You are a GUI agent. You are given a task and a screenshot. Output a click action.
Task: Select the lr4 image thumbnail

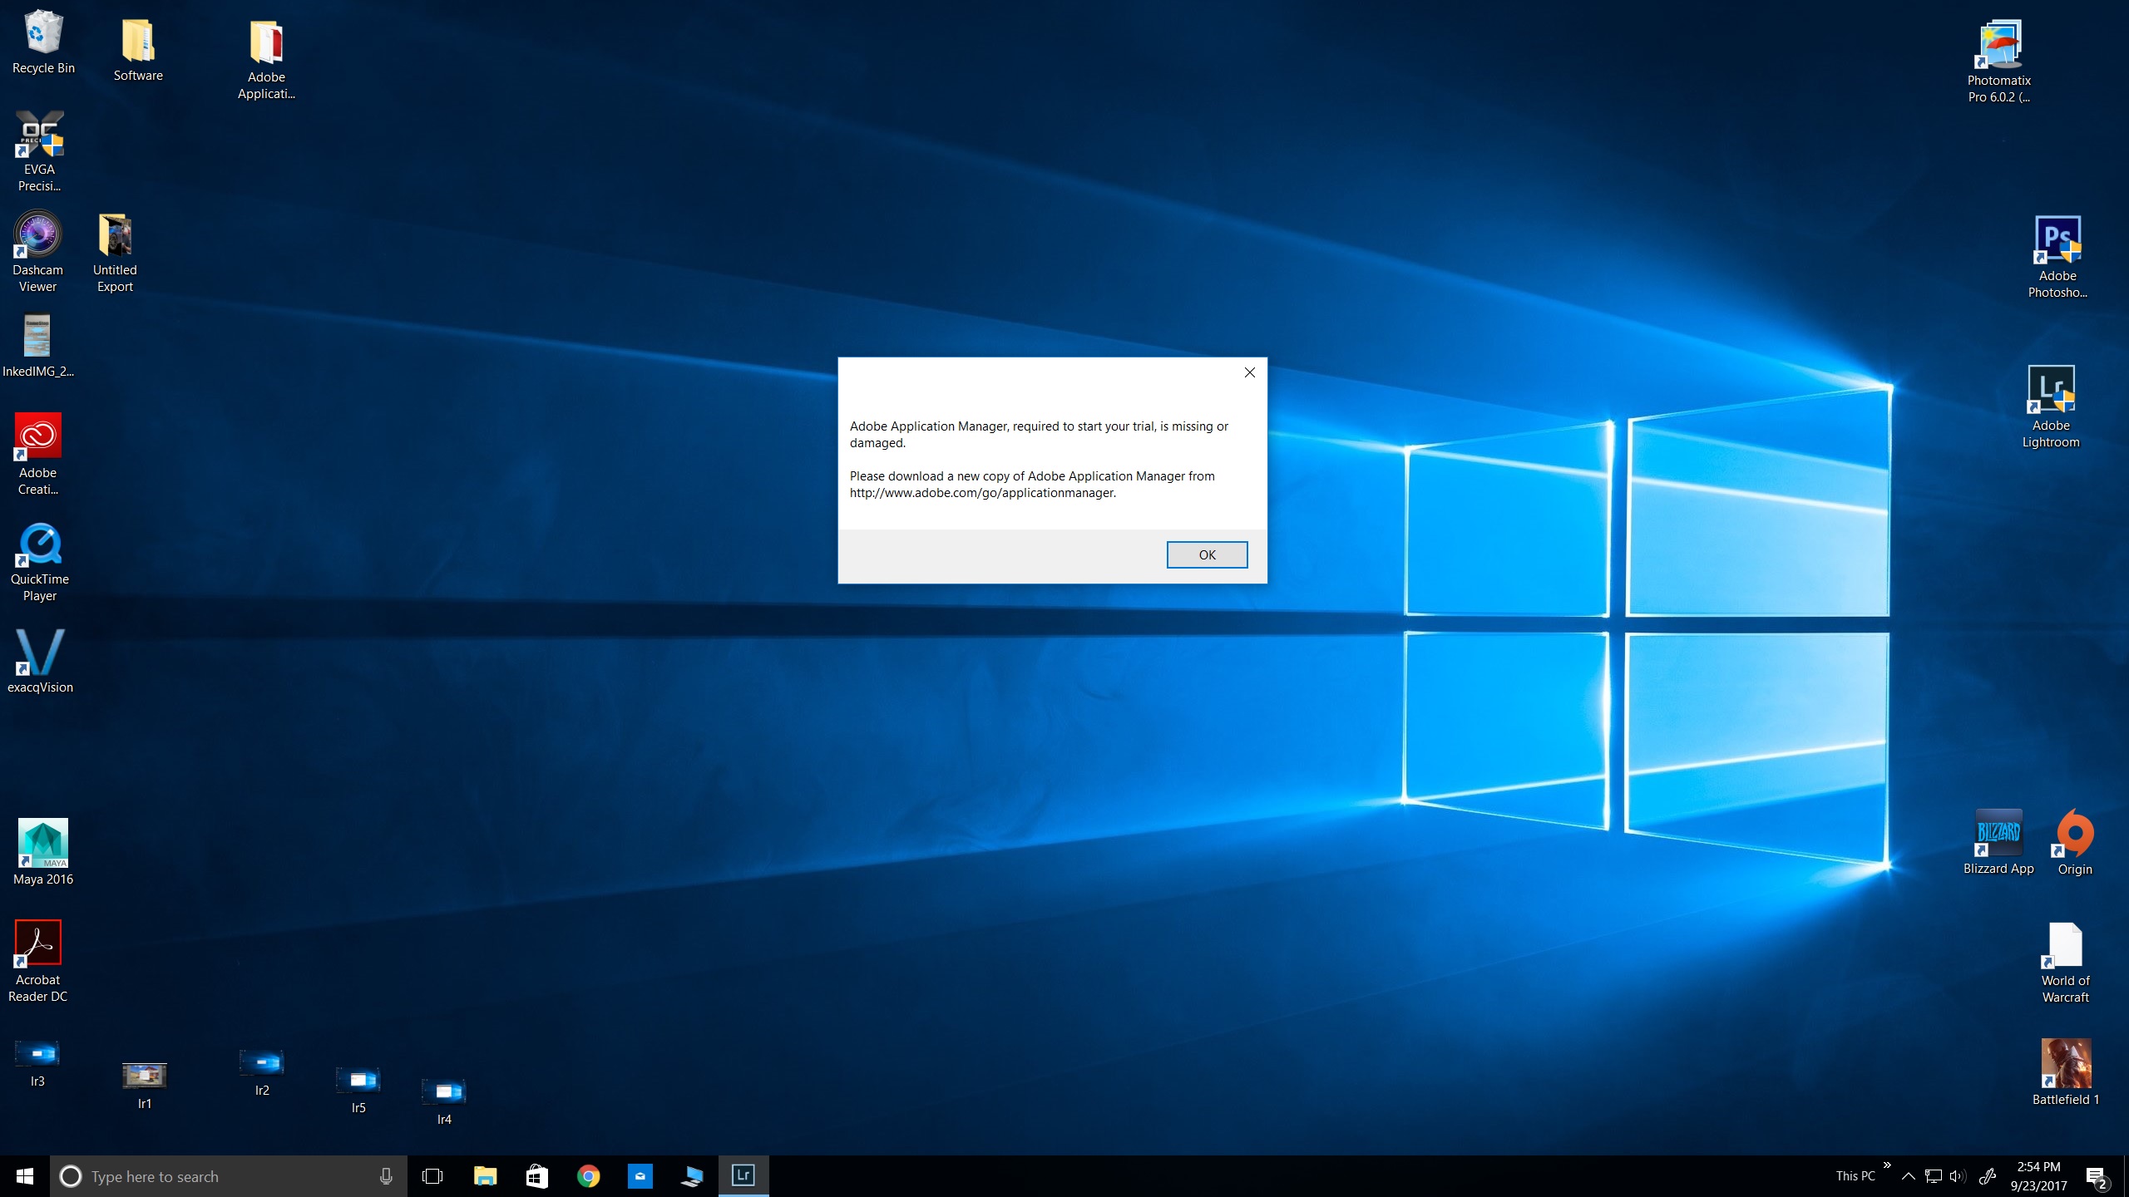(x=444, y=1092)
